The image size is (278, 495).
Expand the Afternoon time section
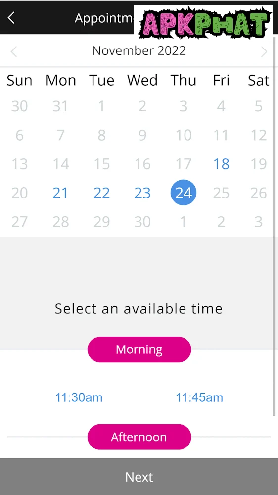[x=139, y=437]
